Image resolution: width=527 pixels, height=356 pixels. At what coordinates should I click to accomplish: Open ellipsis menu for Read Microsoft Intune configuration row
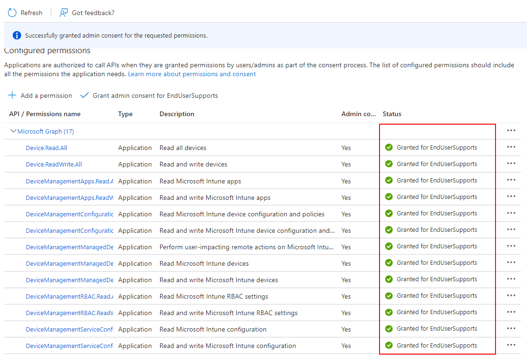511,329
